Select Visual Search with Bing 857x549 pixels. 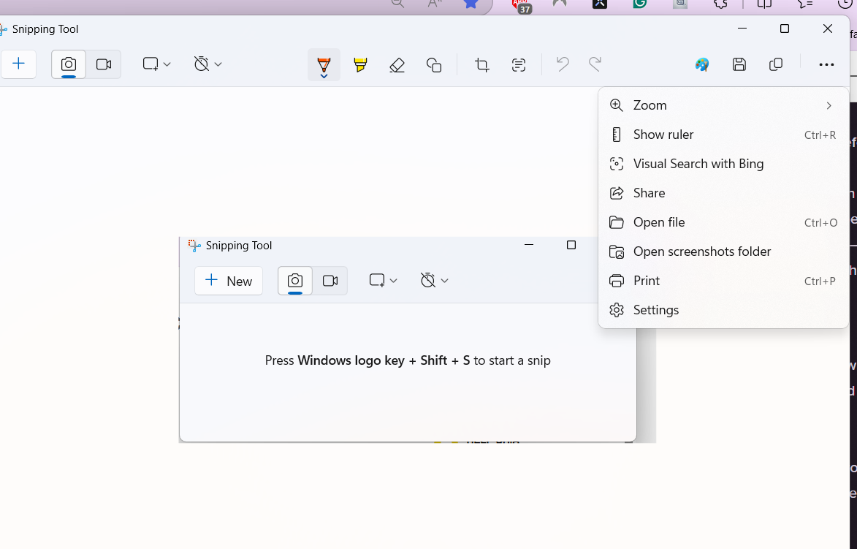pyautogui.click(x=723, y=164)
